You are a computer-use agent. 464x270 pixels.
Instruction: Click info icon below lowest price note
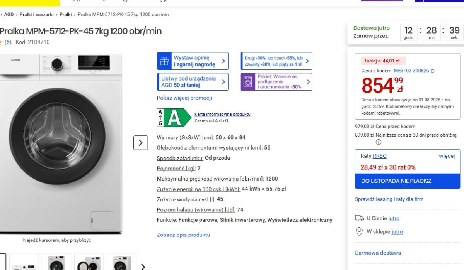[379, 142]
